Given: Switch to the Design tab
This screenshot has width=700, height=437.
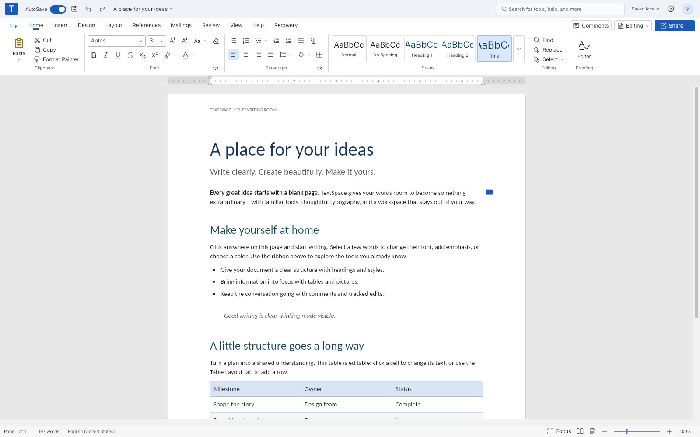Looking at the screenshot, I should 86,25.
